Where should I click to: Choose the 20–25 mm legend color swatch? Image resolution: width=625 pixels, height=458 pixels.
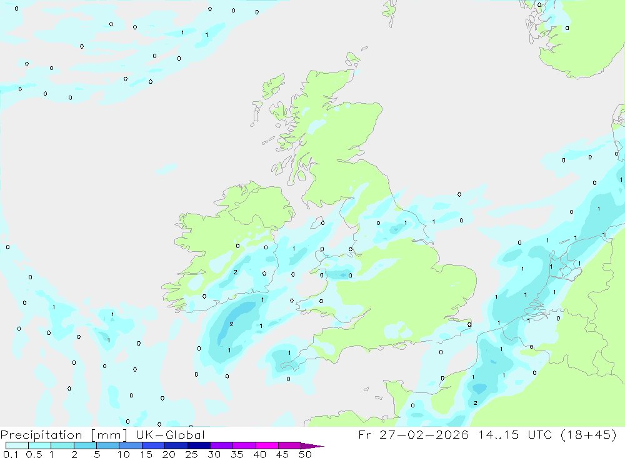coord(176,446)
